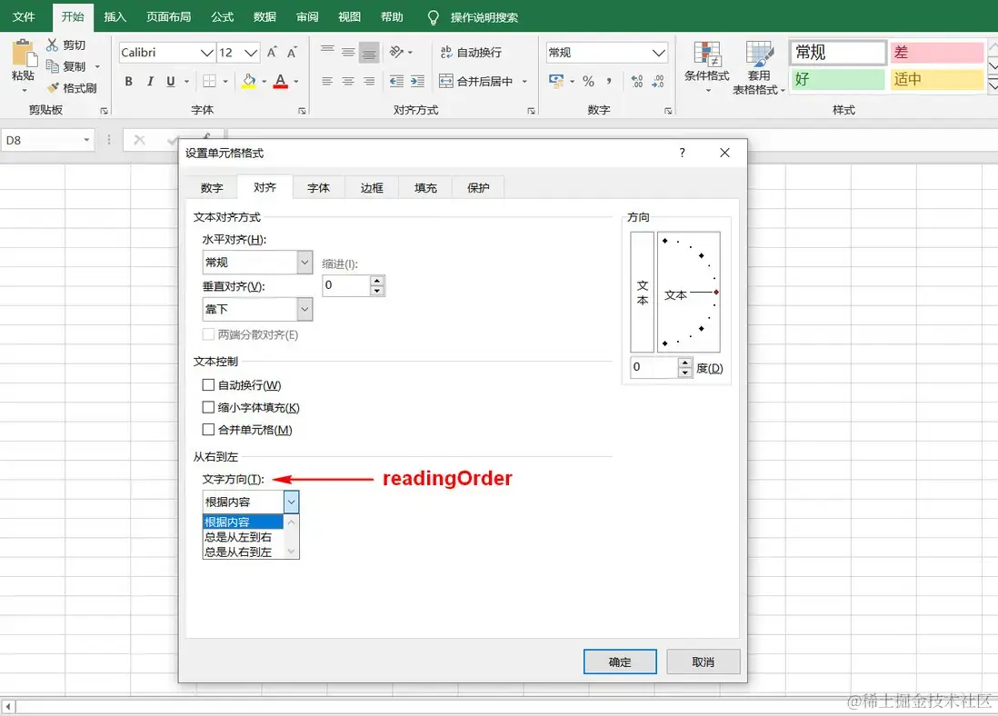Viewport: 998px width, 716px height.
Task: Click Decrease Indent icon
Action: [x=396, y=81]
